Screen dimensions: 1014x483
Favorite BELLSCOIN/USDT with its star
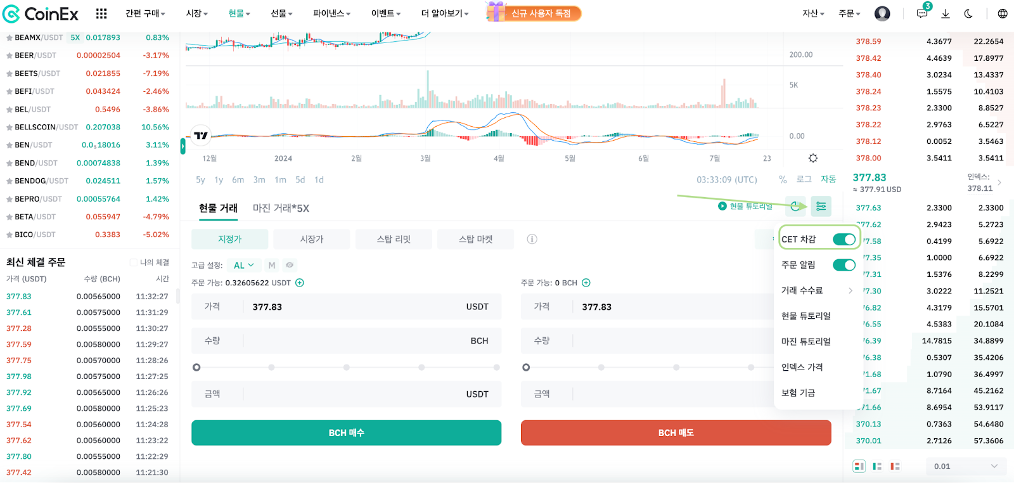(10, 127)
